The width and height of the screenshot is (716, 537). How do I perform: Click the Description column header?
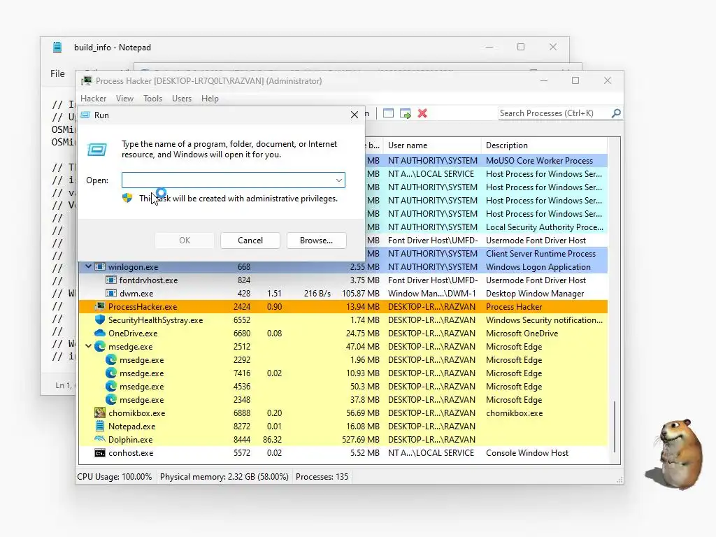(x=544, y=145)
